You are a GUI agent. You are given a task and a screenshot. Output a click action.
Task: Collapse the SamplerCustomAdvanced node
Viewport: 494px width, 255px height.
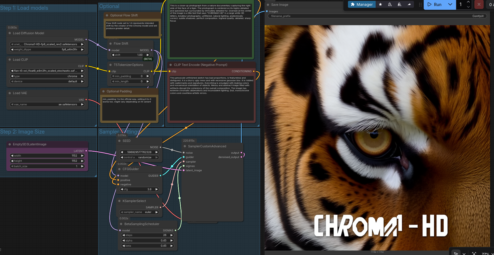pyautogui.click(x=185, y=146)
